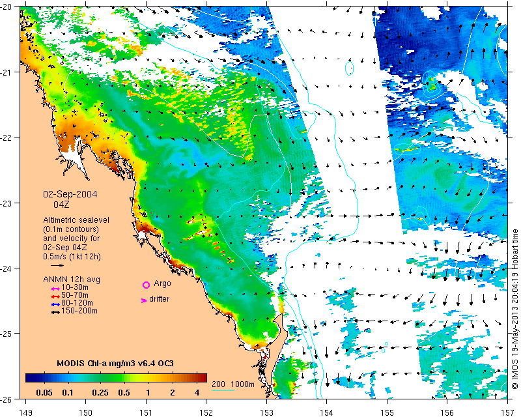The width and height of the screenshot is (521, 417).
Task: Click the 'ANMN 12h avg' heading
Action: point(72,280)
